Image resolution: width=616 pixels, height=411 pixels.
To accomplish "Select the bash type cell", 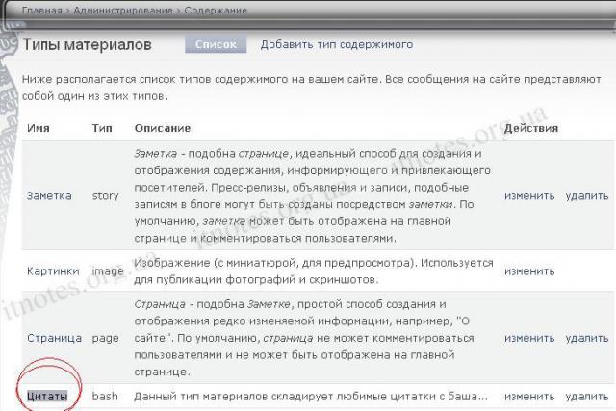I will click(105, 396).
